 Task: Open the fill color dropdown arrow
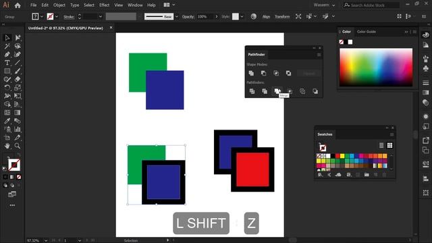click(x=42, y=16)
